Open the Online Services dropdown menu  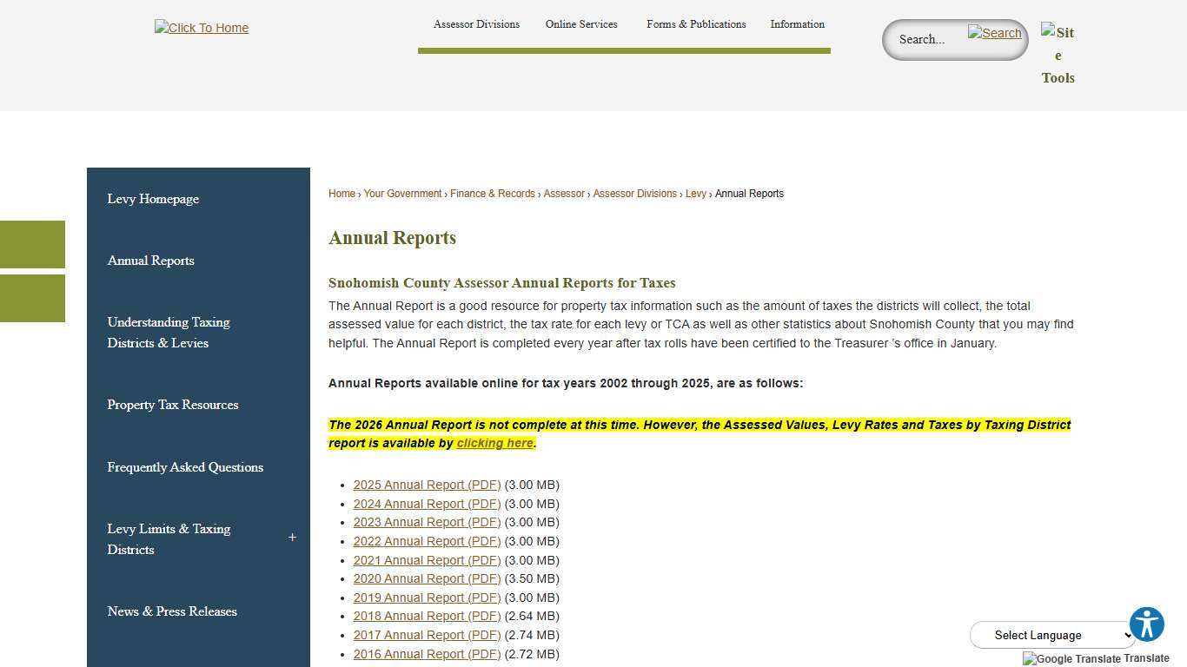click(x=580, y=24)
